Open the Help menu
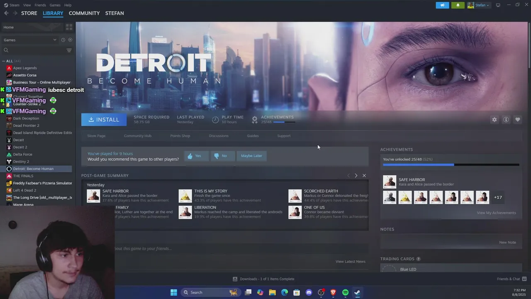The height and width of the screenshot is (299, 531). [x=68, y=5]
